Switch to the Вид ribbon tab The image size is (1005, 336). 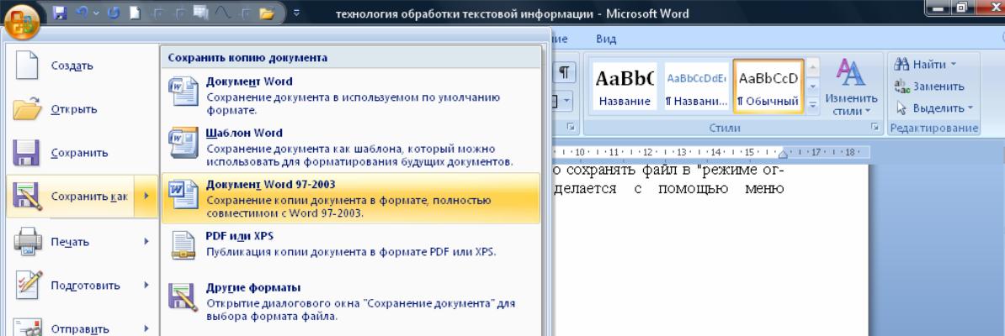pyautogui.click(x=606, y=39)
